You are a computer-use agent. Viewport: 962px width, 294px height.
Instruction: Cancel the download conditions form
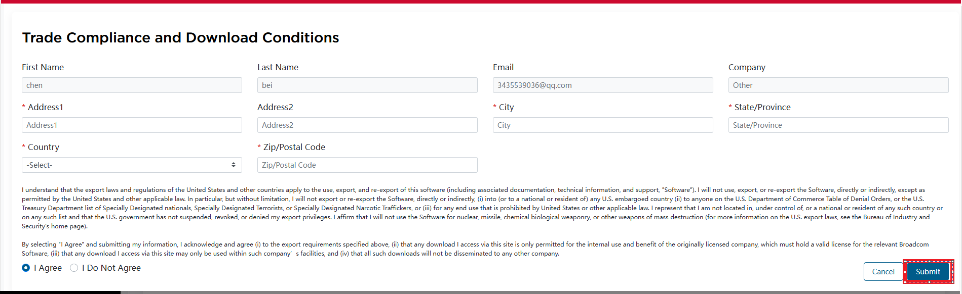coord(883,272)
